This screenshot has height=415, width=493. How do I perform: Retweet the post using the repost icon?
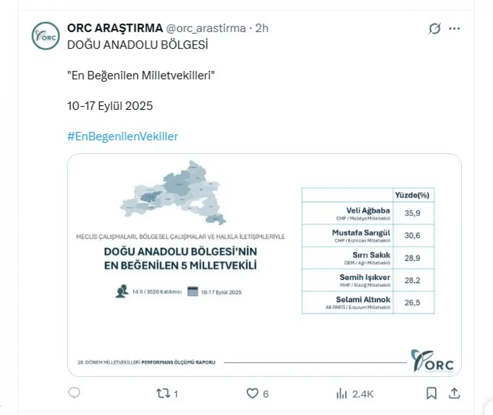[x=163, y=393]
